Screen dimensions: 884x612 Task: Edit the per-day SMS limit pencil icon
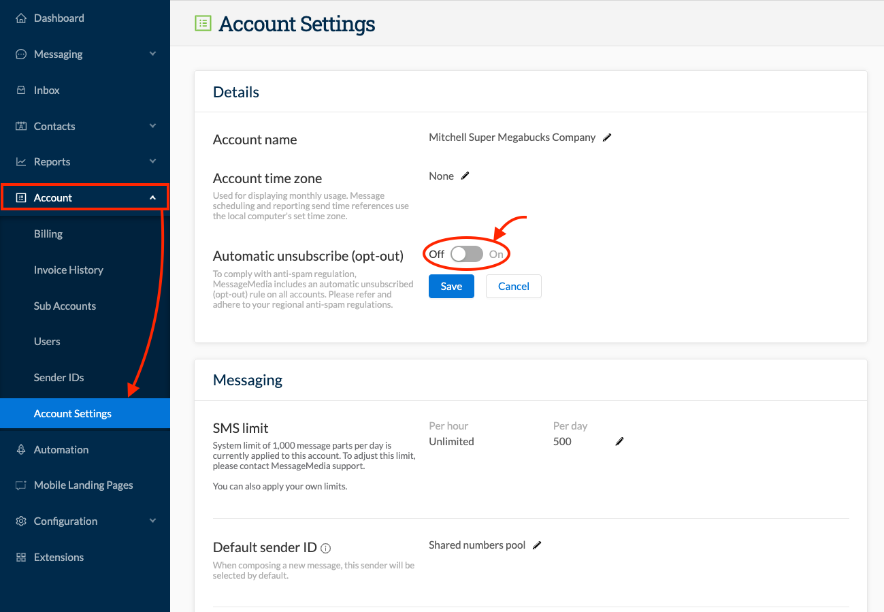(x=619, y=441)
